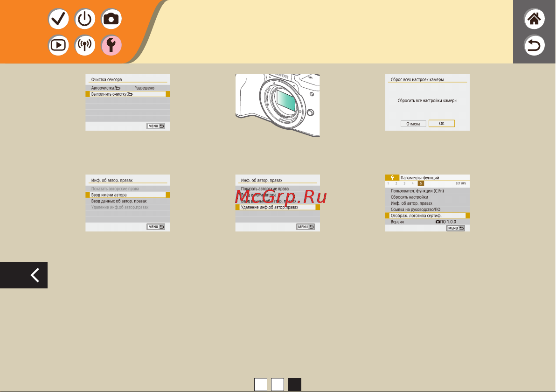Select highlighted 'Удаление инф.об автор.правах' row
The width and height of the screenshot is (556, 392).
pyautogui.click(x=278, y=207)
